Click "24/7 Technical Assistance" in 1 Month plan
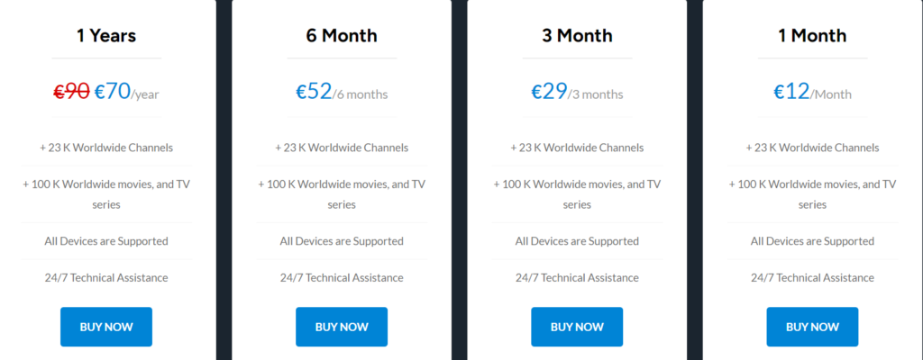 [812, 277]
